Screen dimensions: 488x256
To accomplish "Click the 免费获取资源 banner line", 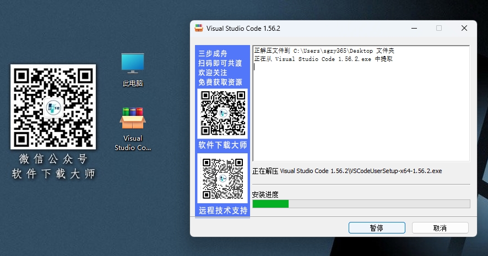I will tap(220, 82).
